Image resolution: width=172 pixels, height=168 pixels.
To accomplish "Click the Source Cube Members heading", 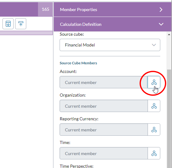I will [x=78, y=63].
